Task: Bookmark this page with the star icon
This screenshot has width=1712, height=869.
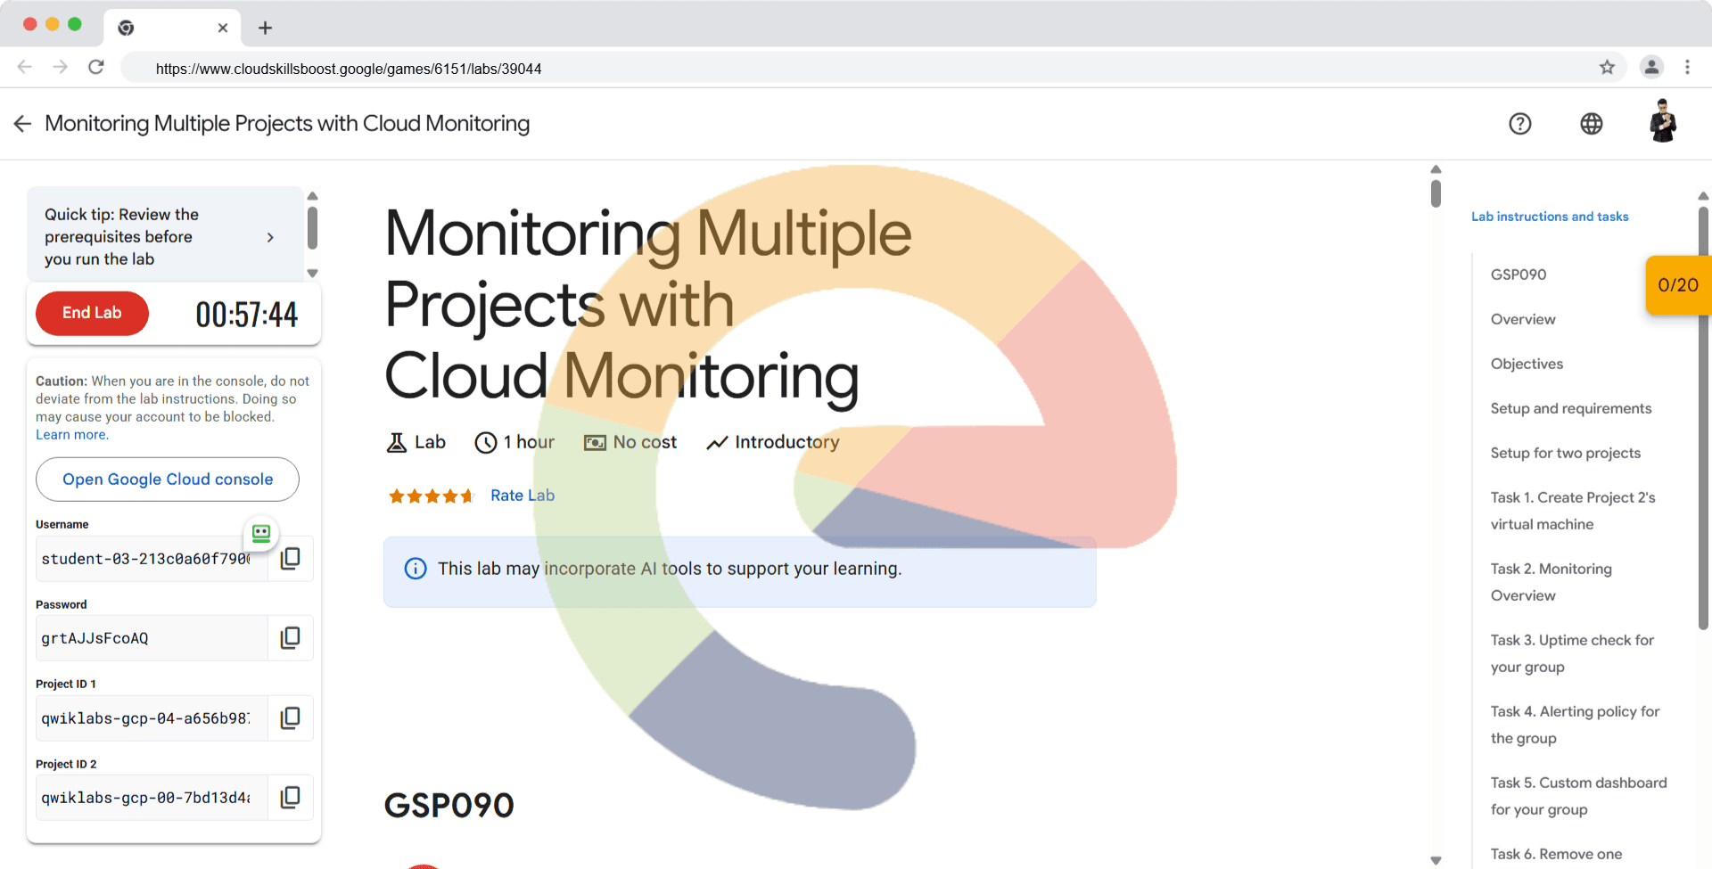Action: click(1607, 67)
